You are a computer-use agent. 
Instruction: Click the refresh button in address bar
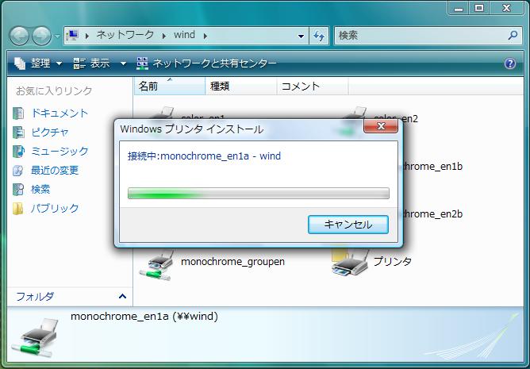pos(319,36)
